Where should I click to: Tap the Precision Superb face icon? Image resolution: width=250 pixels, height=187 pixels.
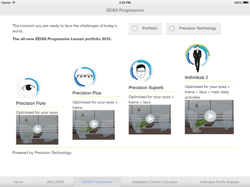tap(141, 70)
